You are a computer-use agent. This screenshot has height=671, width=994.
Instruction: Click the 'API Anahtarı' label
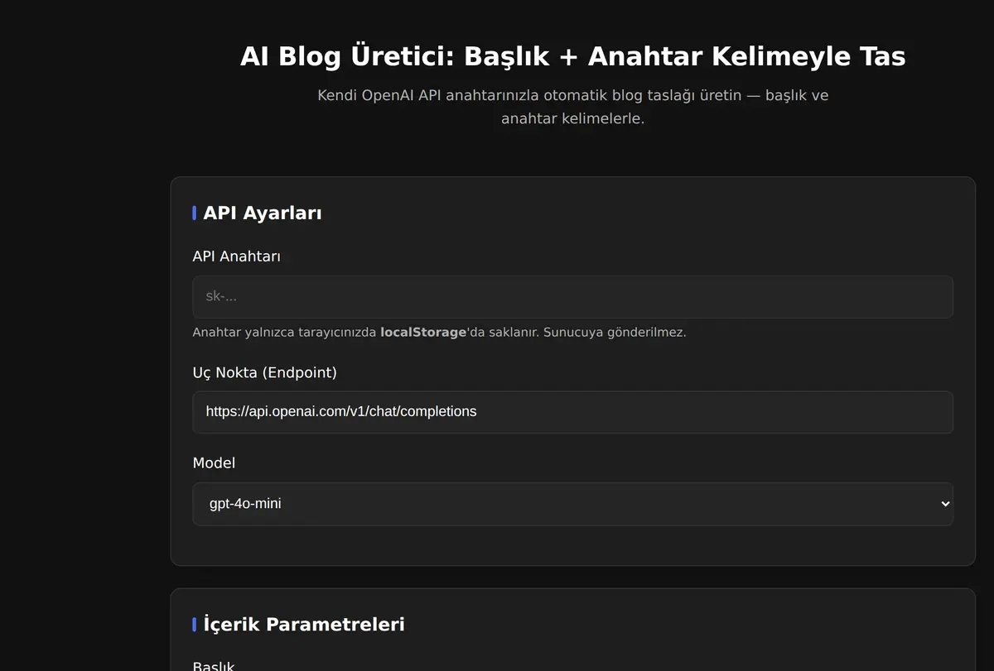(x=236, y=256)
